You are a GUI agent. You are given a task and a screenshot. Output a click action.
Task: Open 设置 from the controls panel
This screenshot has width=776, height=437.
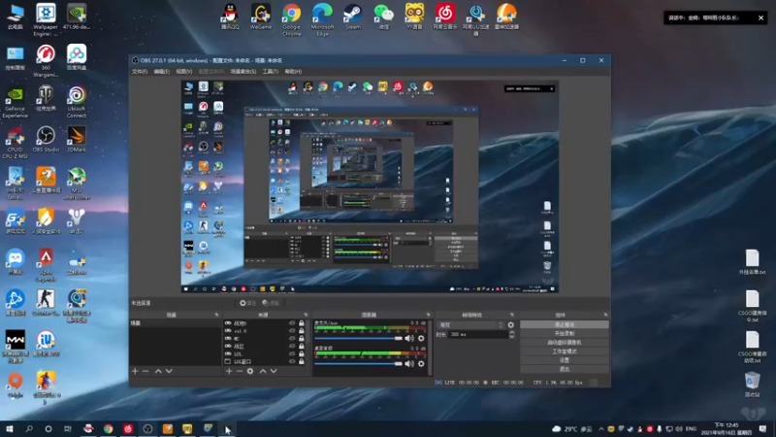click(x=565, y=360)
